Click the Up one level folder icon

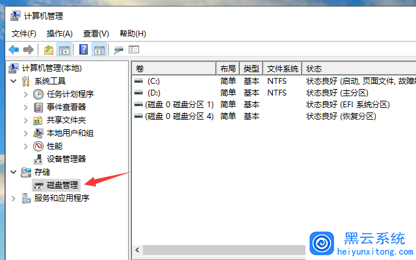49,49
